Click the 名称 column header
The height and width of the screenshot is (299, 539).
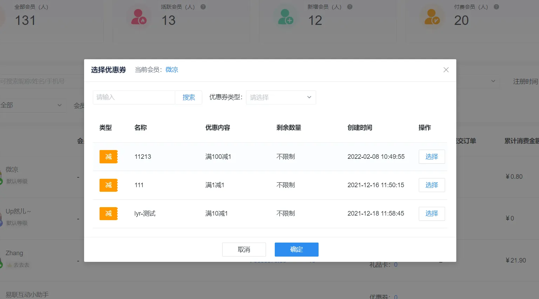click(141, 128)
